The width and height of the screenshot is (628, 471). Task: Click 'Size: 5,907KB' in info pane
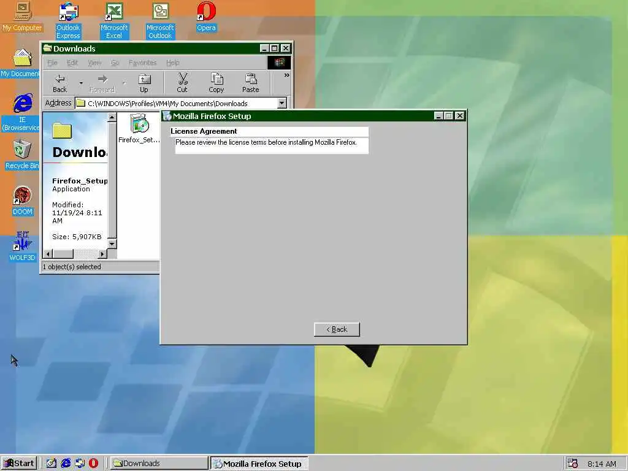tap(77, 237)
